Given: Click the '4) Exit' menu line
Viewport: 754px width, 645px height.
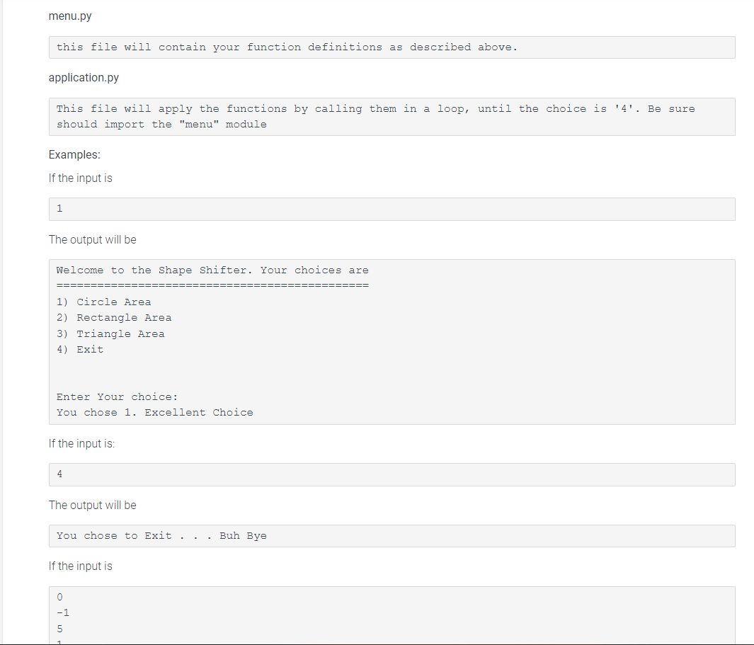Looking at the screenshot, I should tap(80, 349).
